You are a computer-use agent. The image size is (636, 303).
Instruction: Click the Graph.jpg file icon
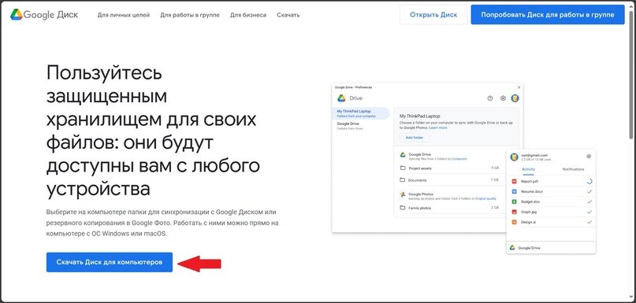coord(514,212)
